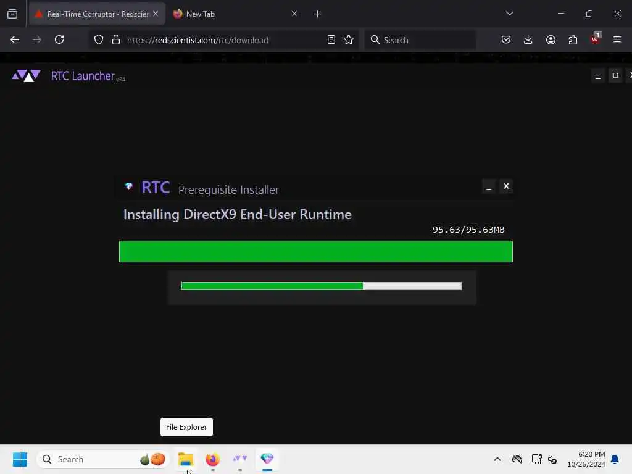This screenshot has width=632, height=474.
Task: Close the New Tab tab
Action: coord(294,14)
